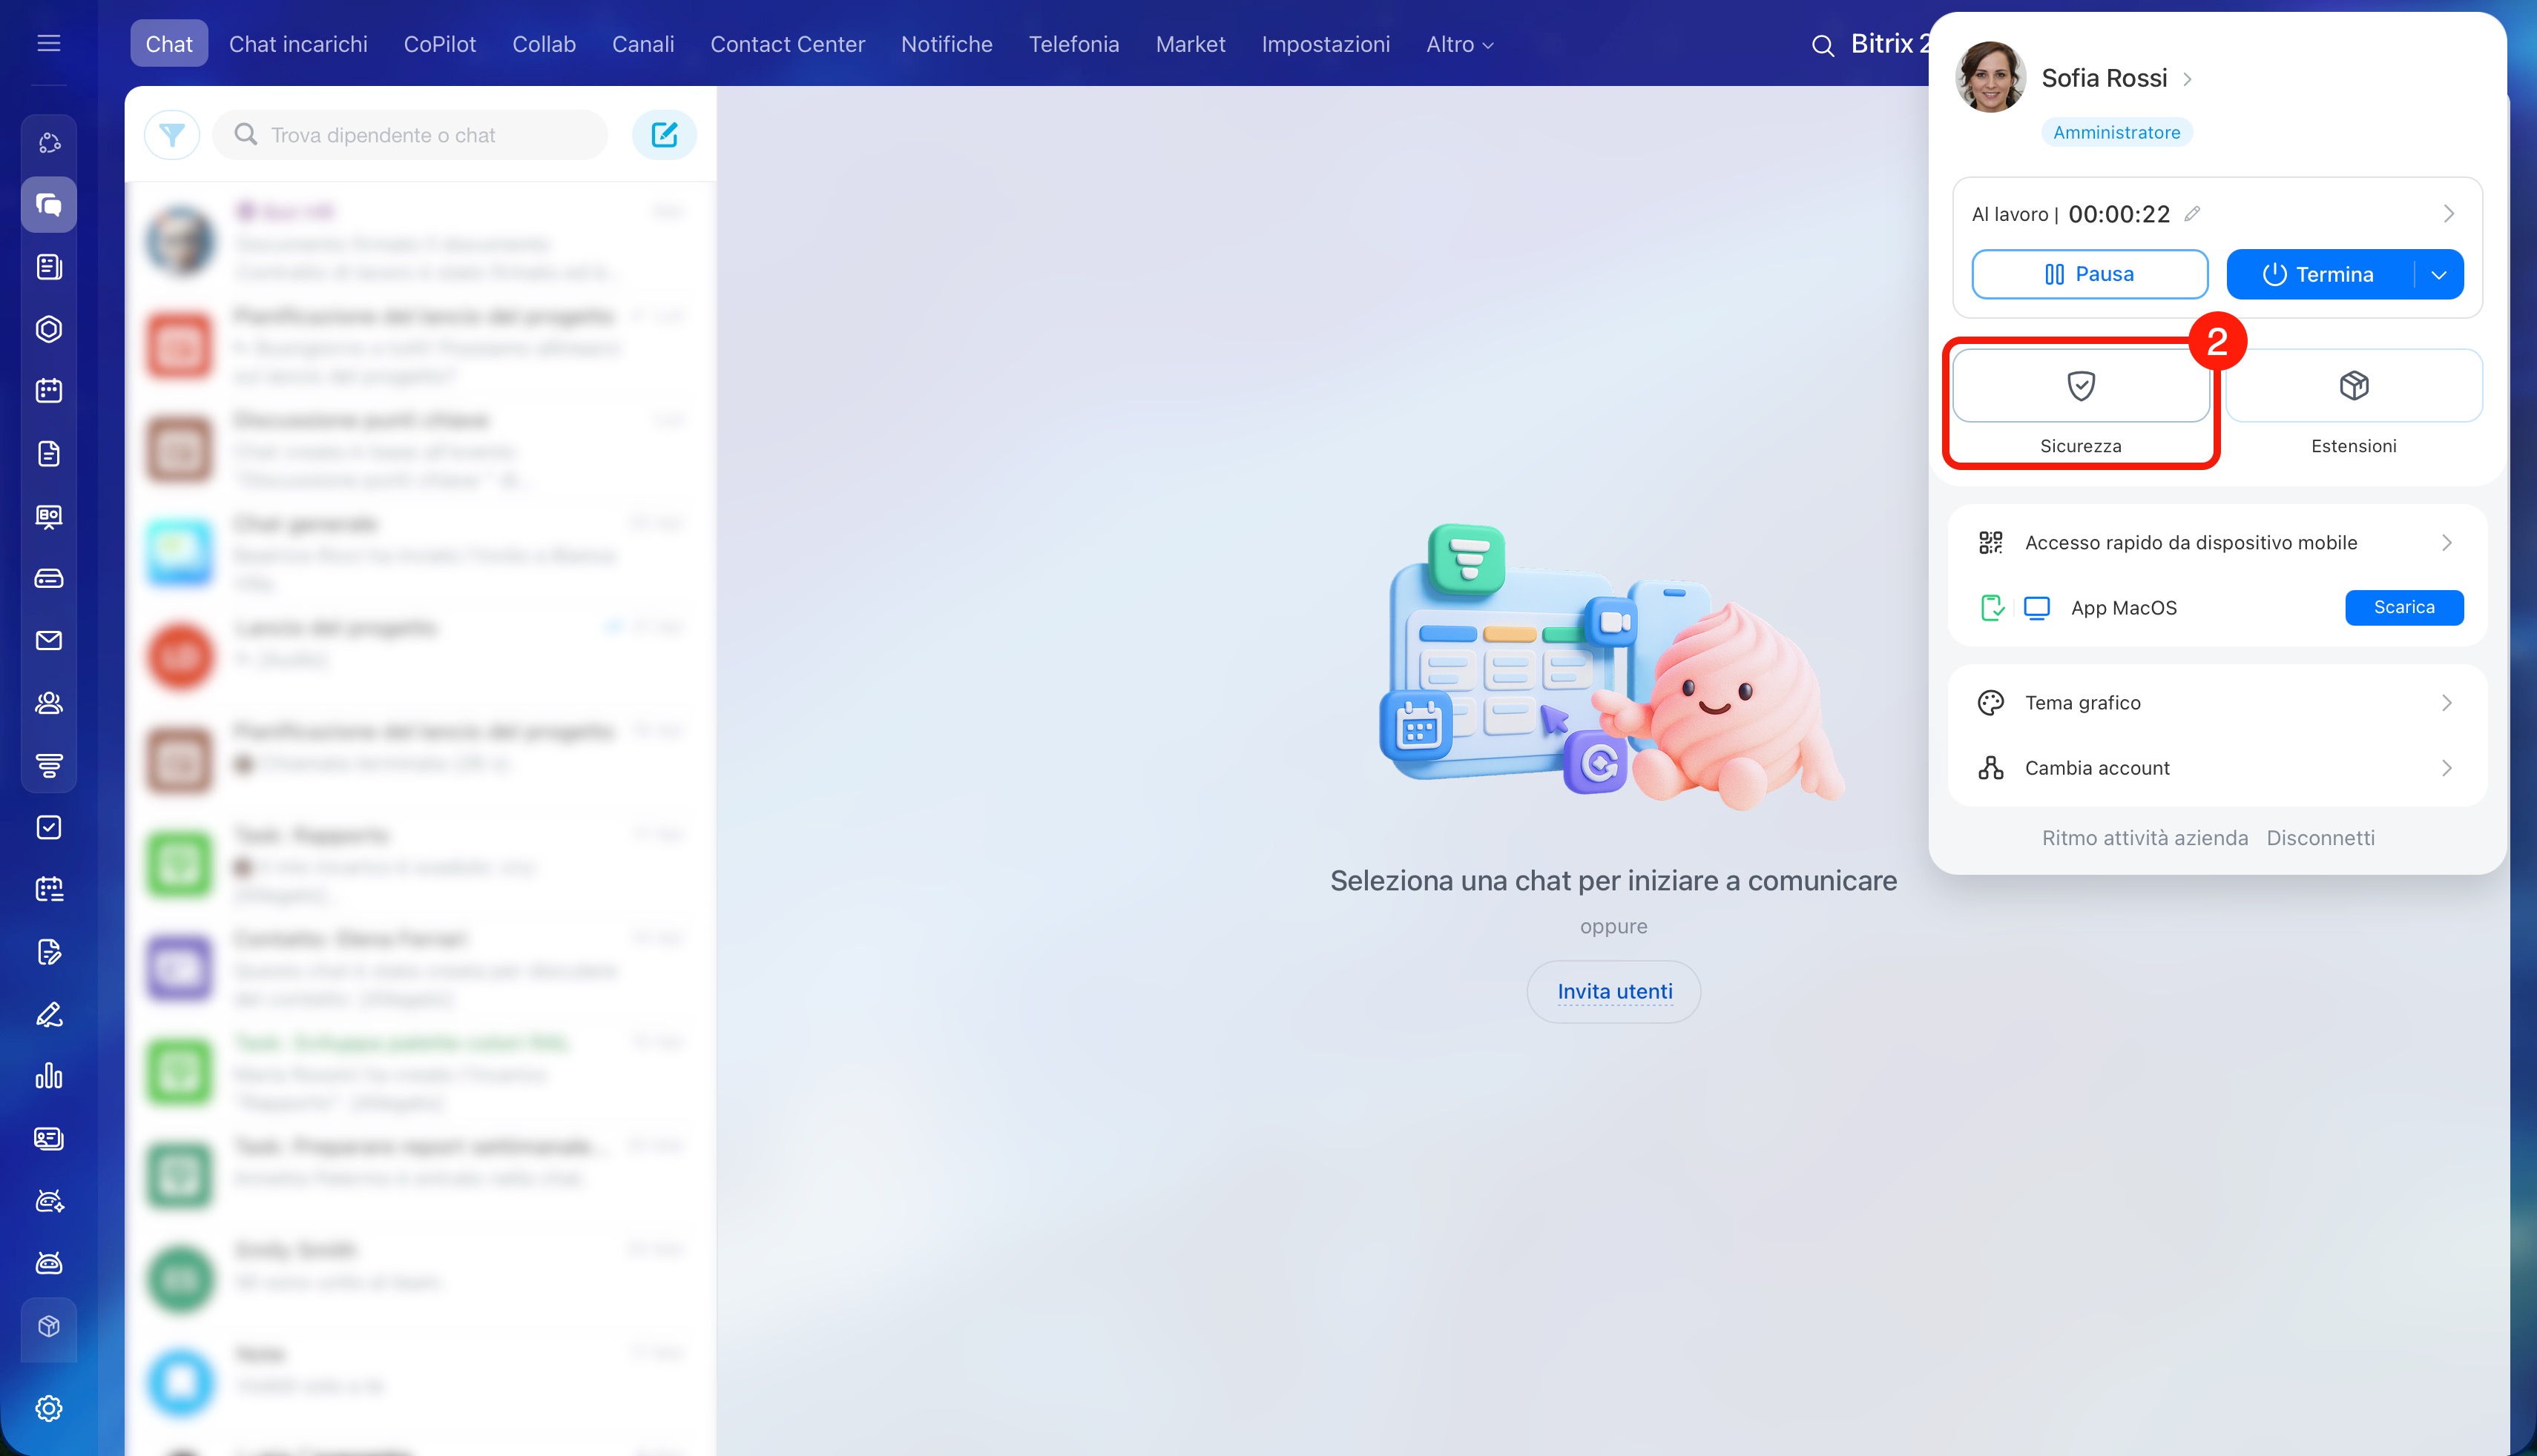Click the new chat compose icon

[x=664, y=134]
